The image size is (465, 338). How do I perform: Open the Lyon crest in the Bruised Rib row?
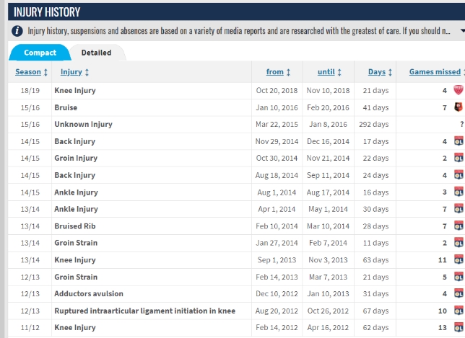click(457, 226)
